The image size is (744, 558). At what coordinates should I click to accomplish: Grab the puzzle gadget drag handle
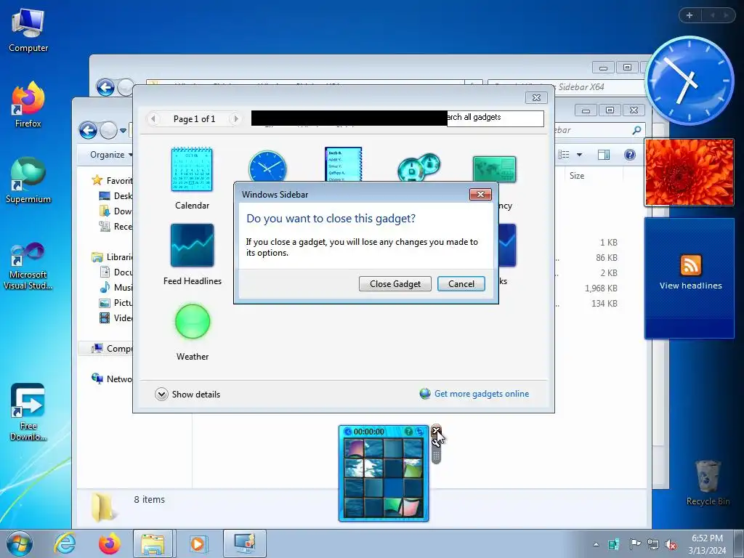436,456
